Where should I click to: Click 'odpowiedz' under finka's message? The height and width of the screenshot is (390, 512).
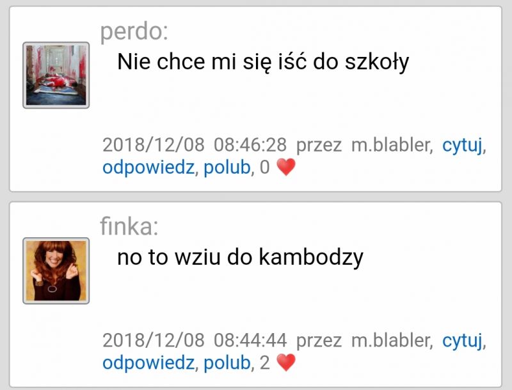click(x=148, y=363)
